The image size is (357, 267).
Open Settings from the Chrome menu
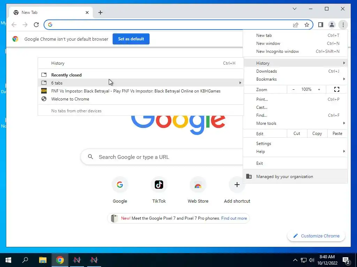295,144
